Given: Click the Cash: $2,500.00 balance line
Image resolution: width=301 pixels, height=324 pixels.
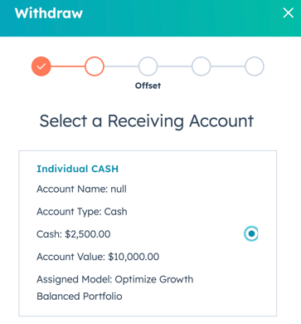Looking at the screenshot, I should (74, 234).
